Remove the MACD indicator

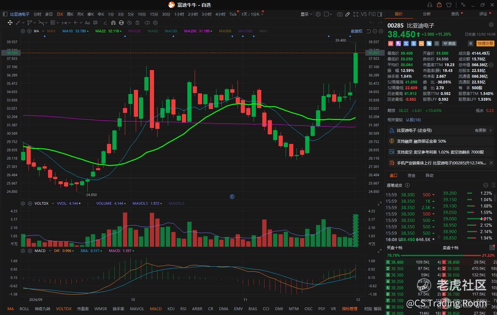30,251
